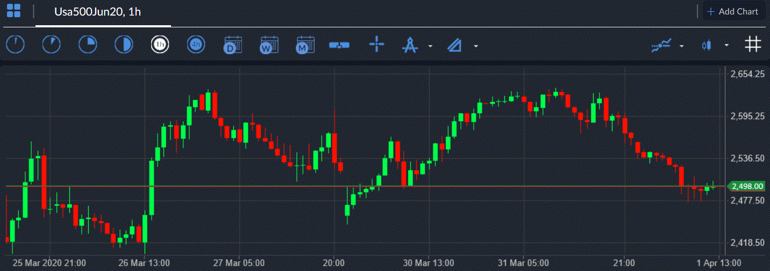Expand the indicators dropdown arrow
This screenshot has height=271, width=770.
coord(682,46)
